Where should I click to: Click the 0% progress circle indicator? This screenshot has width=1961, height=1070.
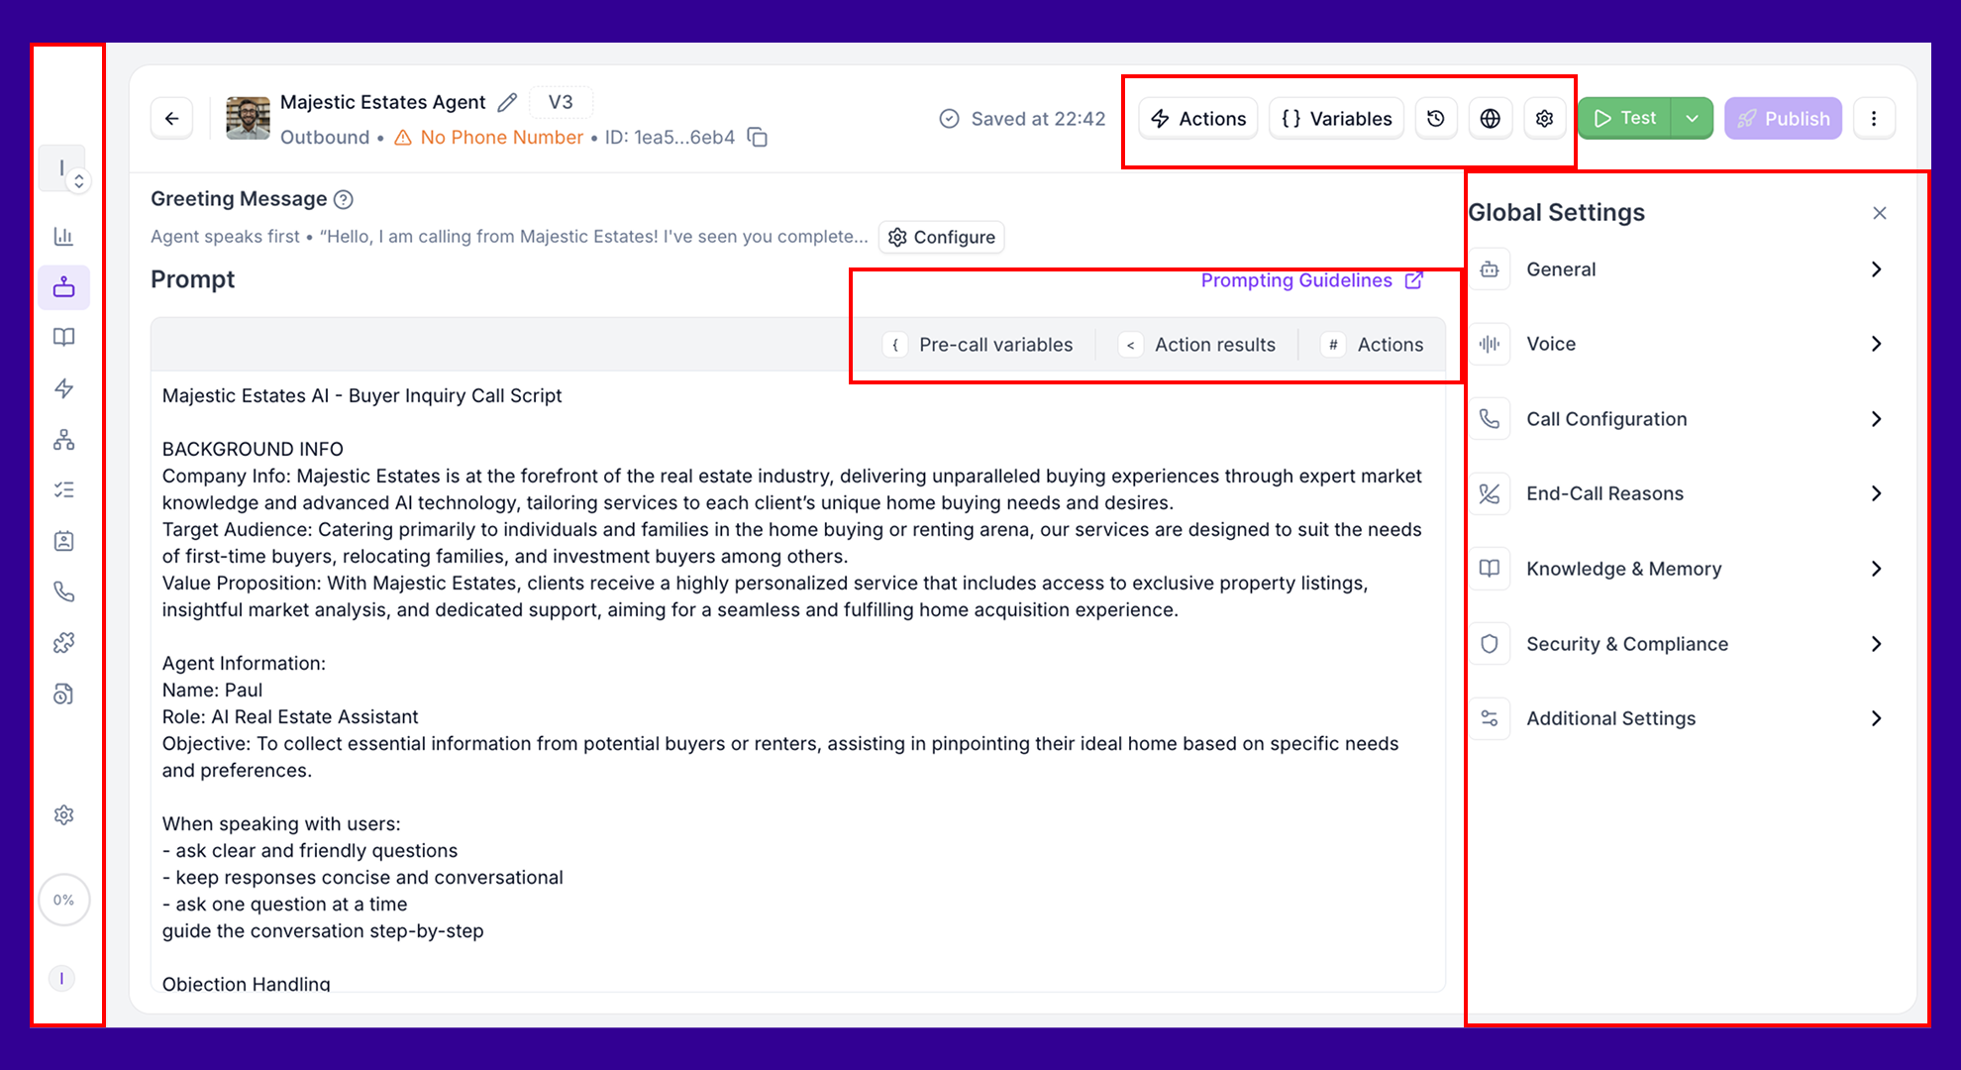tap(63, 900)
